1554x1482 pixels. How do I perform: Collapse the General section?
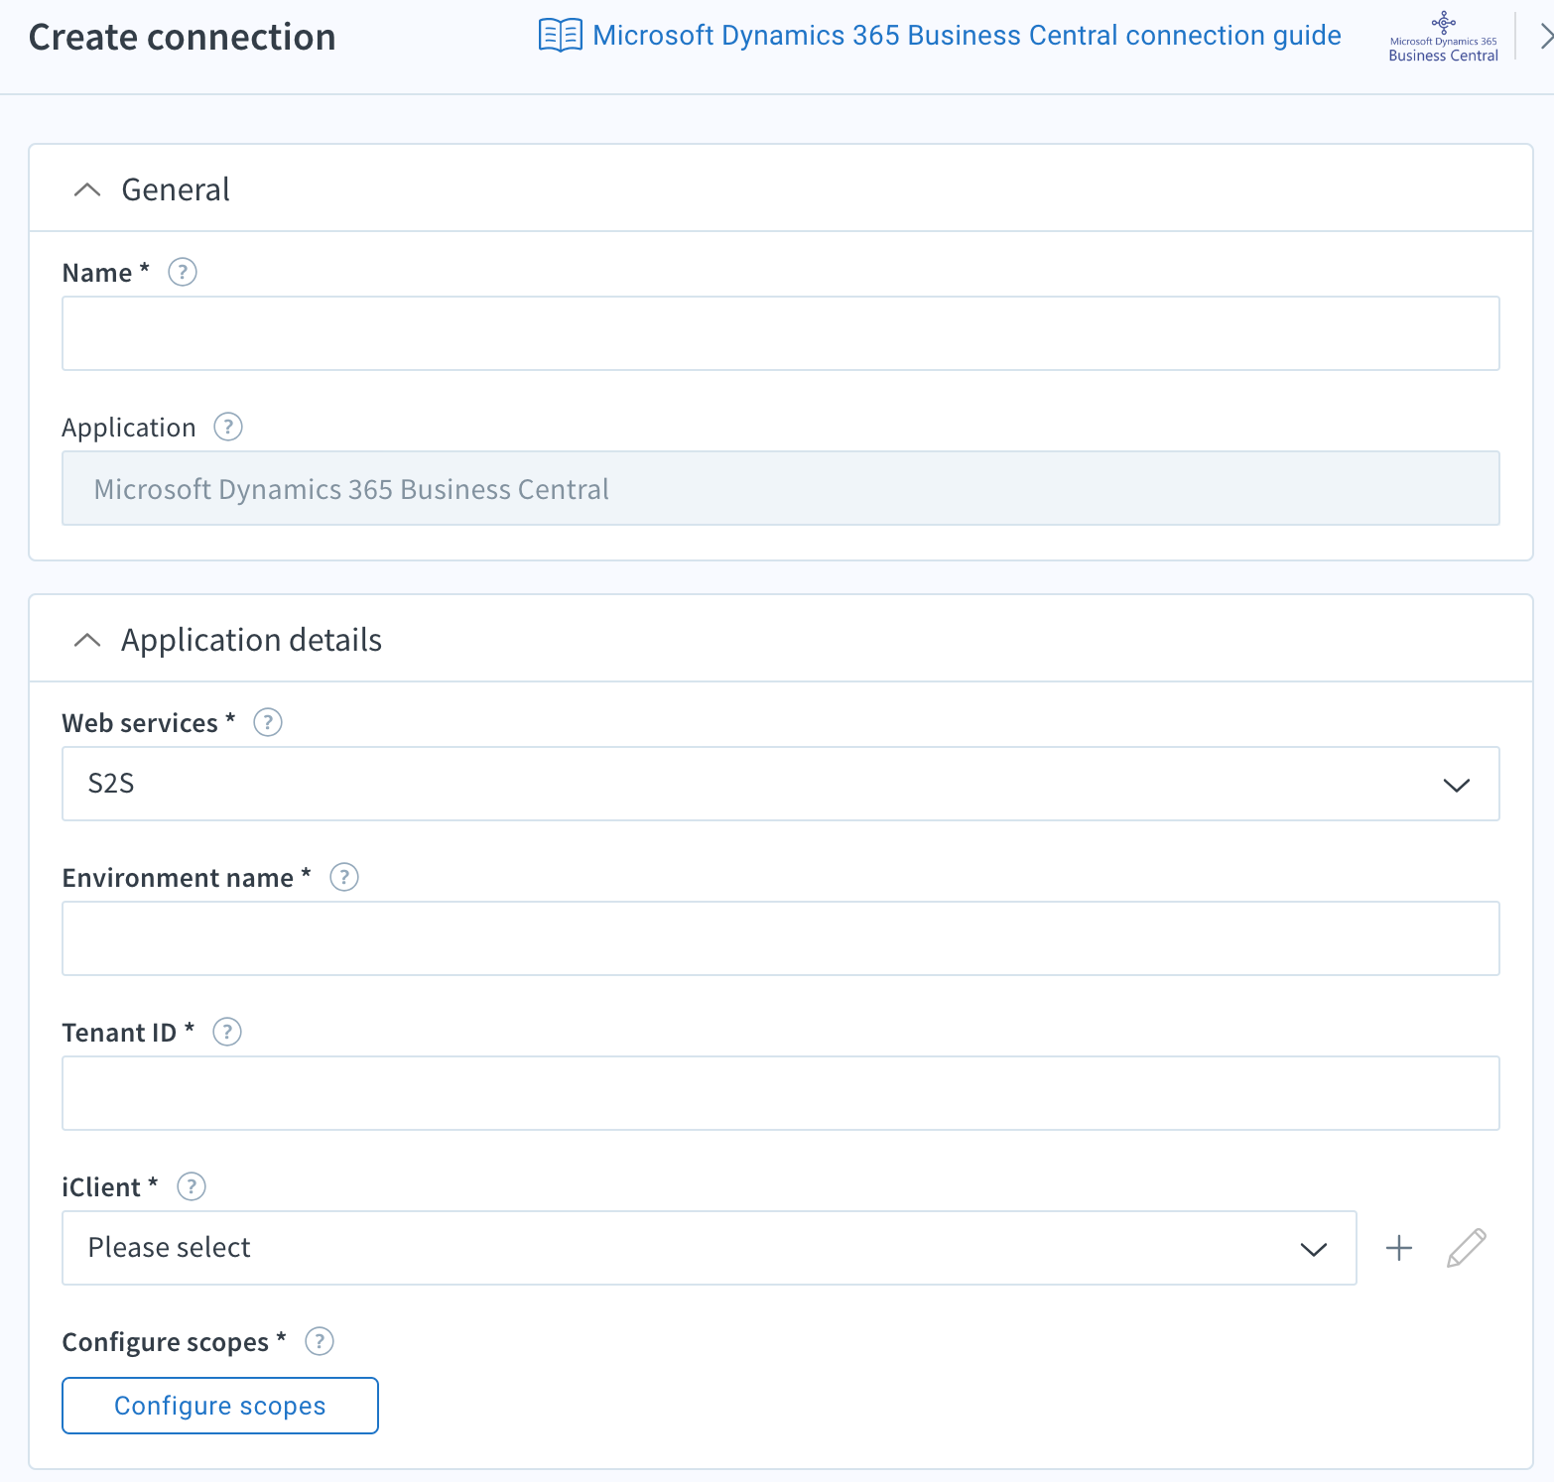coord(87,190)
